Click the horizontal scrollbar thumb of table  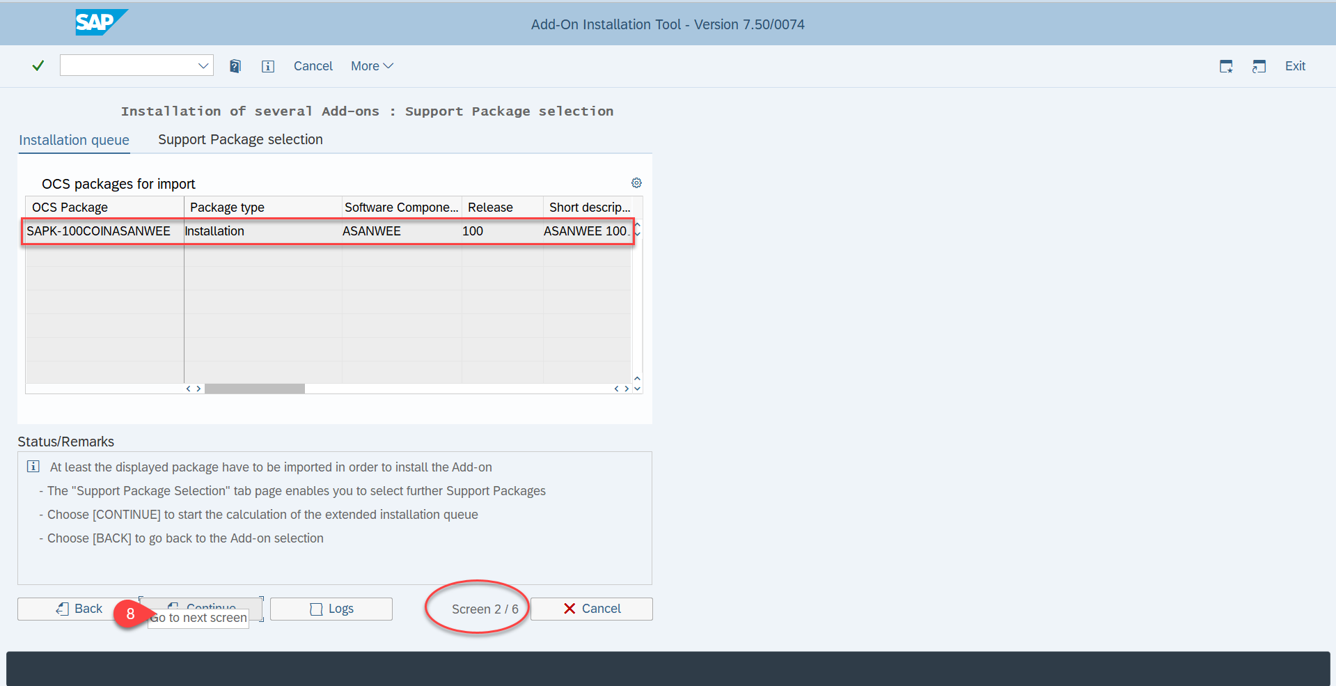(255, 389)
